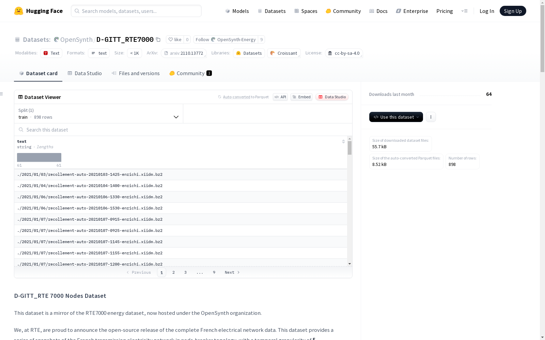Open table of contents sidebar icon
Screen dimensions: 545x340
[2, 94]
